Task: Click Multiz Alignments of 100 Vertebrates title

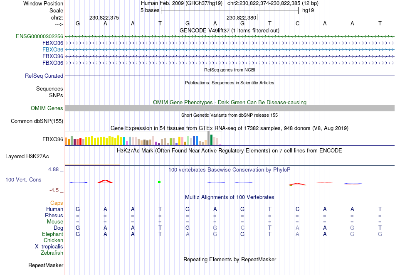Action: point(230,197)
